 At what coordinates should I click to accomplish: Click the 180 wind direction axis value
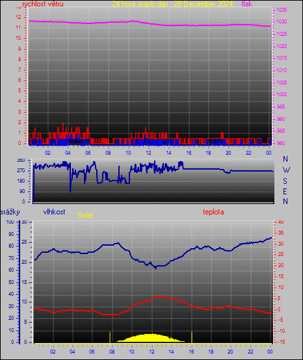[x=21, y=181]
